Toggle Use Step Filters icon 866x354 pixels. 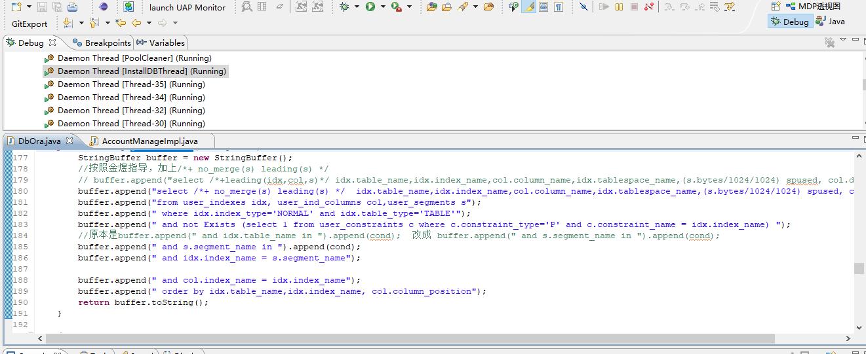(x=729, y=7)
